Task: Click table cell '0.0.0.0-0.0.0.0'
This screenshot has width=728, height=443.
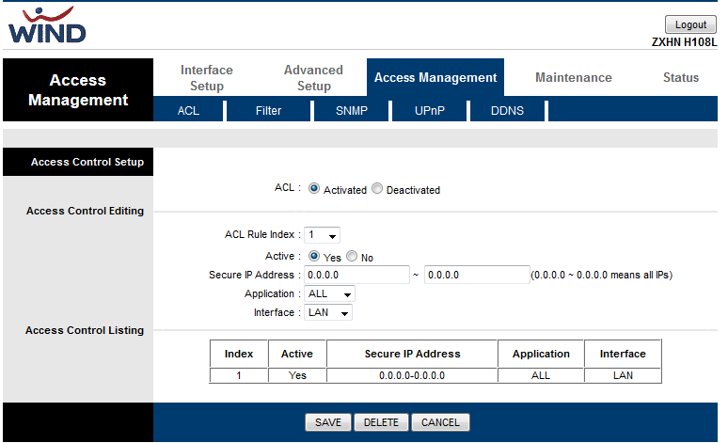Action: point(412,375)
